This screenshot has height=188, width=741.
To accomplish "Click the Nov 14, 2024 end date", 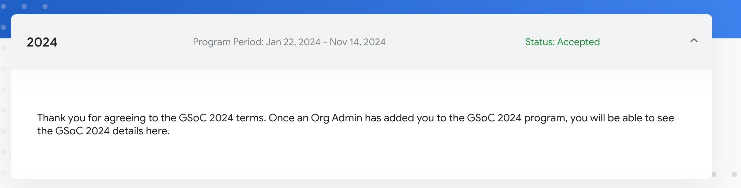I will coord(357,42).
